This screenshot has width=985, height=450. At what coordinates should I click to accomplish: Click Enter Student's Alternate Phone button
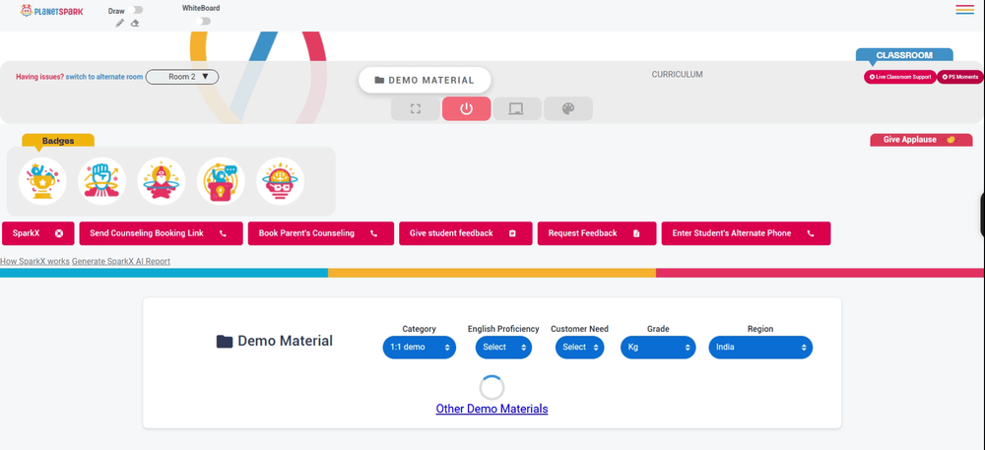(746, 232)
